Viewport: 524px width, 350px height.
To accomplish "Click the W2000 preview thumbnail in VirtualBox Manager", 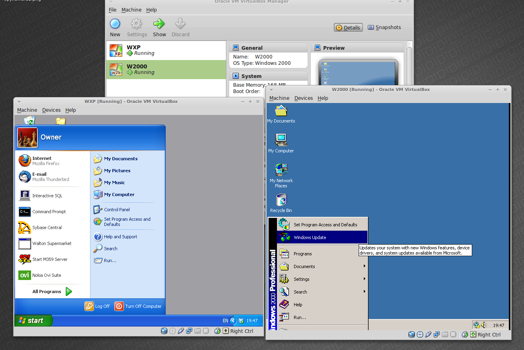I will (x=358, y=72).
